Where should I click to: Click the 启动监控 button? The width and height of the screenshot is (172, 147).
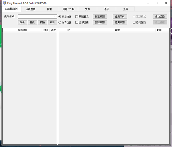[160, 17]
